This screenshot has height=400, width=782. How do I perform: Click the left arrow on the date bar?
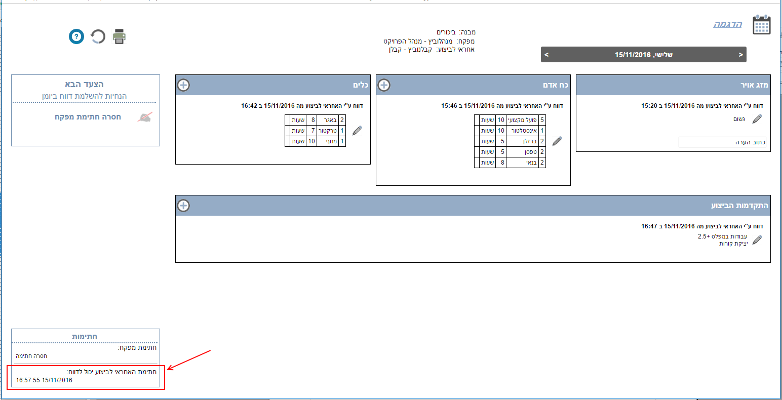click(x=546, y=55)
